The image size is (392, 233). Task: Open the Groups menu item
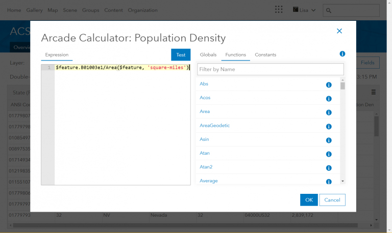tap(90, 10)
